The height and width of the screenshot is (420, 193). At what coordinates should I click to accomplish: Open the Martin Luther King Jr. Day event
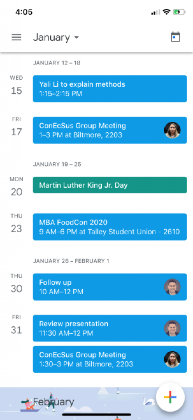(110, 185)
